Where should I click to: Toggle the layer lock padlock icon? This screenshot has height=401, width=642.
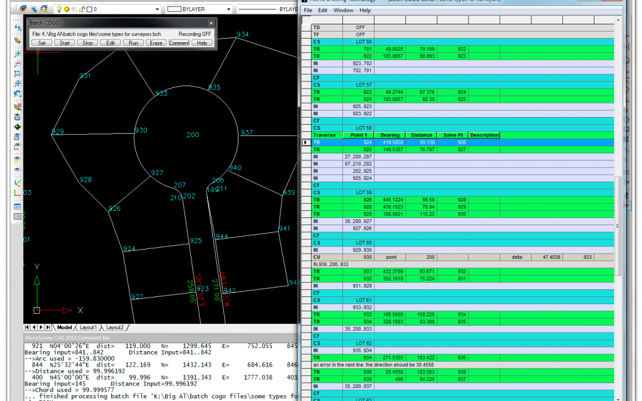coord(81,10)
